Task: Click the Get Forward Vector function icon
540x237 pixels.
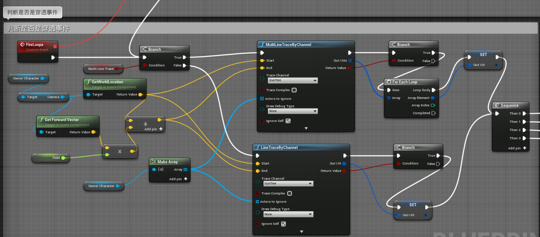Action: tap(41, 120)
